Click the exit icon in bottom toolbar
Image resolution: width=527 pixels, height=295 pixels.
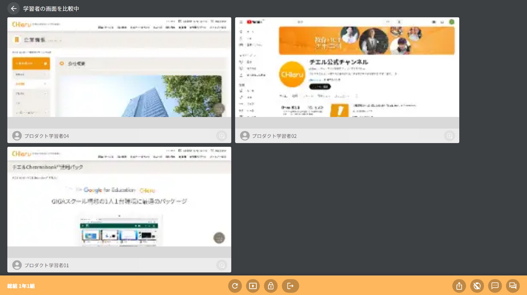pos(290,286)
